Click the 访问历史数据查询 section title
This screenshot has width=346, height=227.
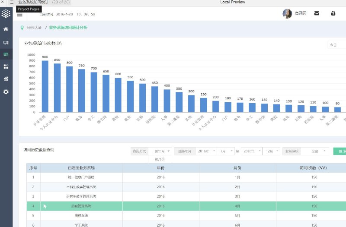[39, 150]
